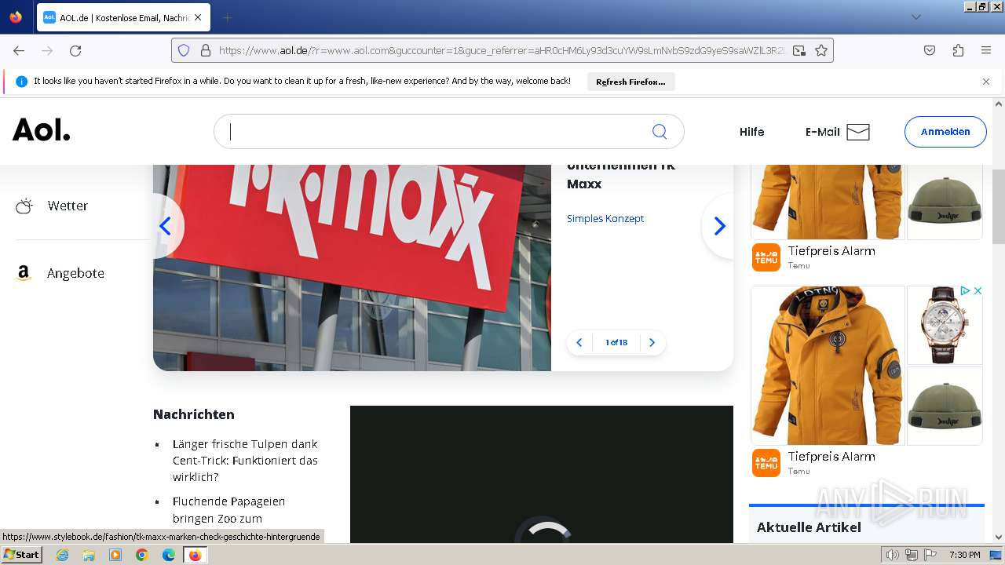
Task: Click the translate page icon in the URL bar
Action: tap(799, 50)
